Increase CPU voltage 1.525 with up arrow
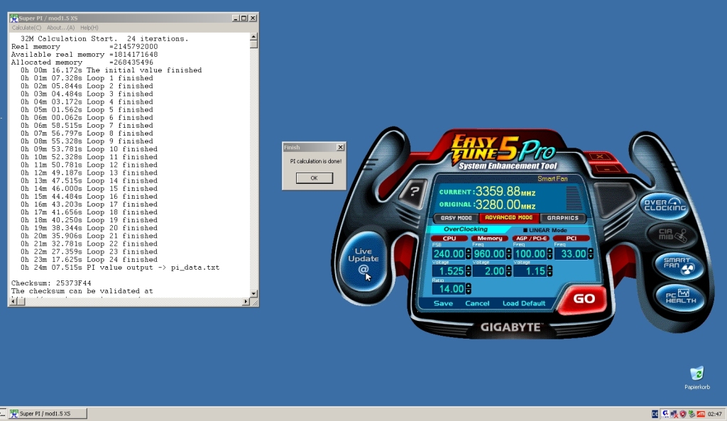This screenshot has width=727, height=421. click(469, 268)
